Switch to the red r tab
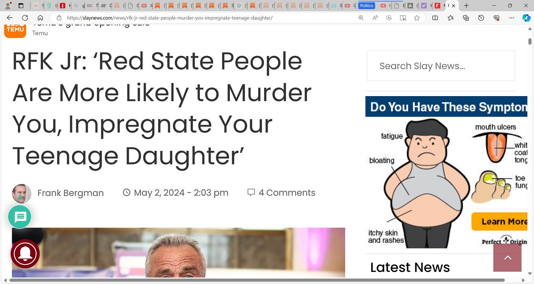This screenshot has width=534, height=284. click(x=437, y=6)
